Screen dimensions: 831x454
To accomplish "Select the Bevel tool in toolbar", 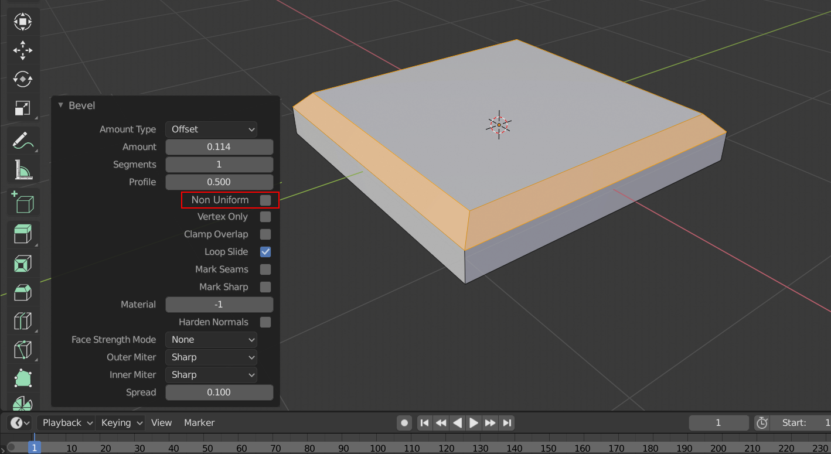I will tap(23, 292).
